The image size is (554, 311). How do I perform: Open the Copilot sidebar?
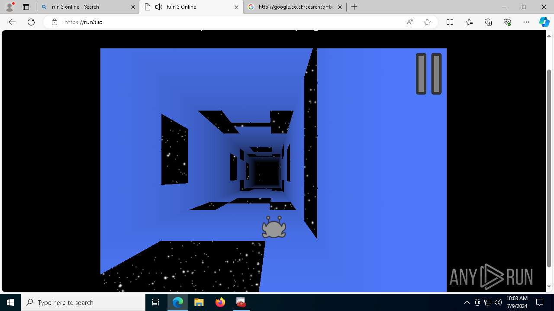(544, 22)
